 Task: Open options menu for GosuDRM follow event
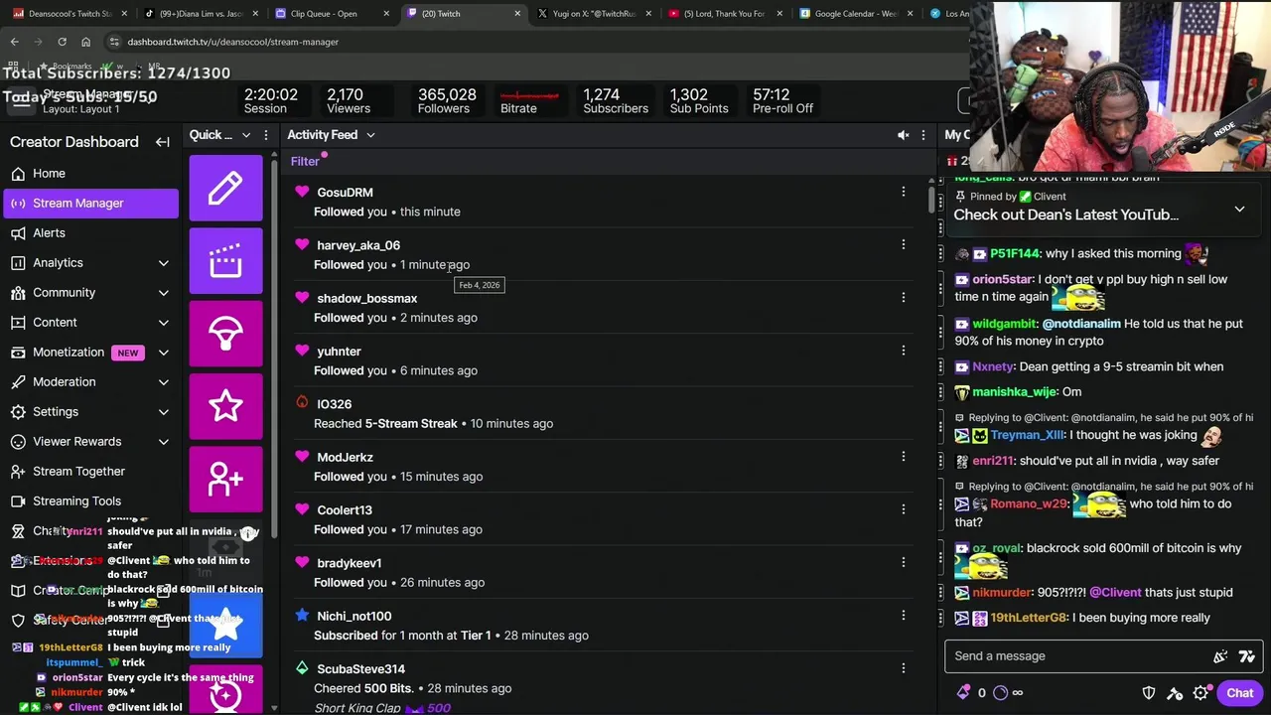point(903,192)
